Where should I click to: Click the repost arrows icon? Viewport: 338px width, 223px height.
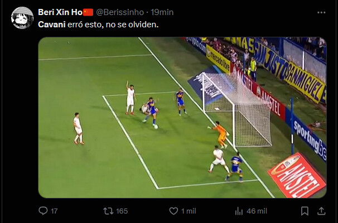click(108, 211)
